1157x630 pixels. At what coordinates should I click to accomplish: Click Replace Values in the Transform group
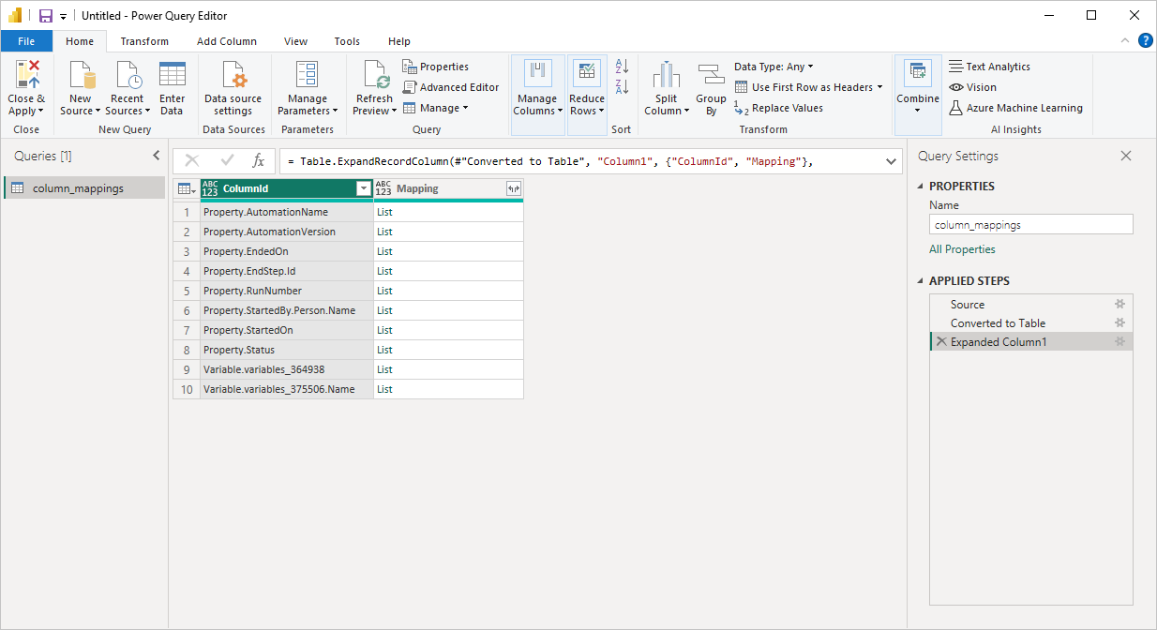click(x=778, y=108)
